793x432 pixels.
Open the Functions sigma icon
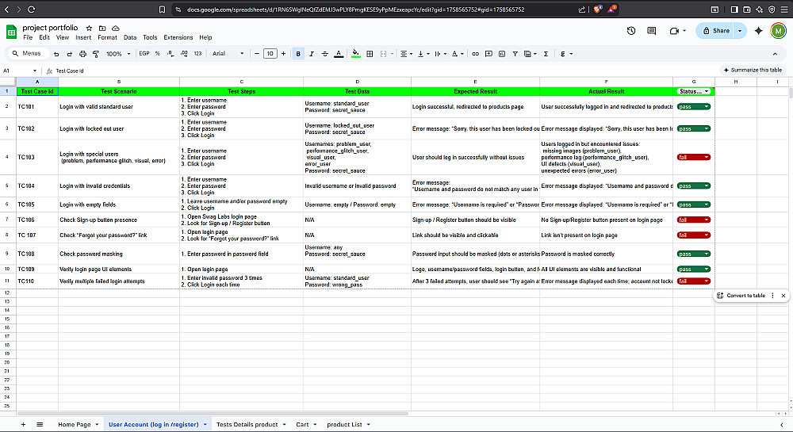coord(546,54)
